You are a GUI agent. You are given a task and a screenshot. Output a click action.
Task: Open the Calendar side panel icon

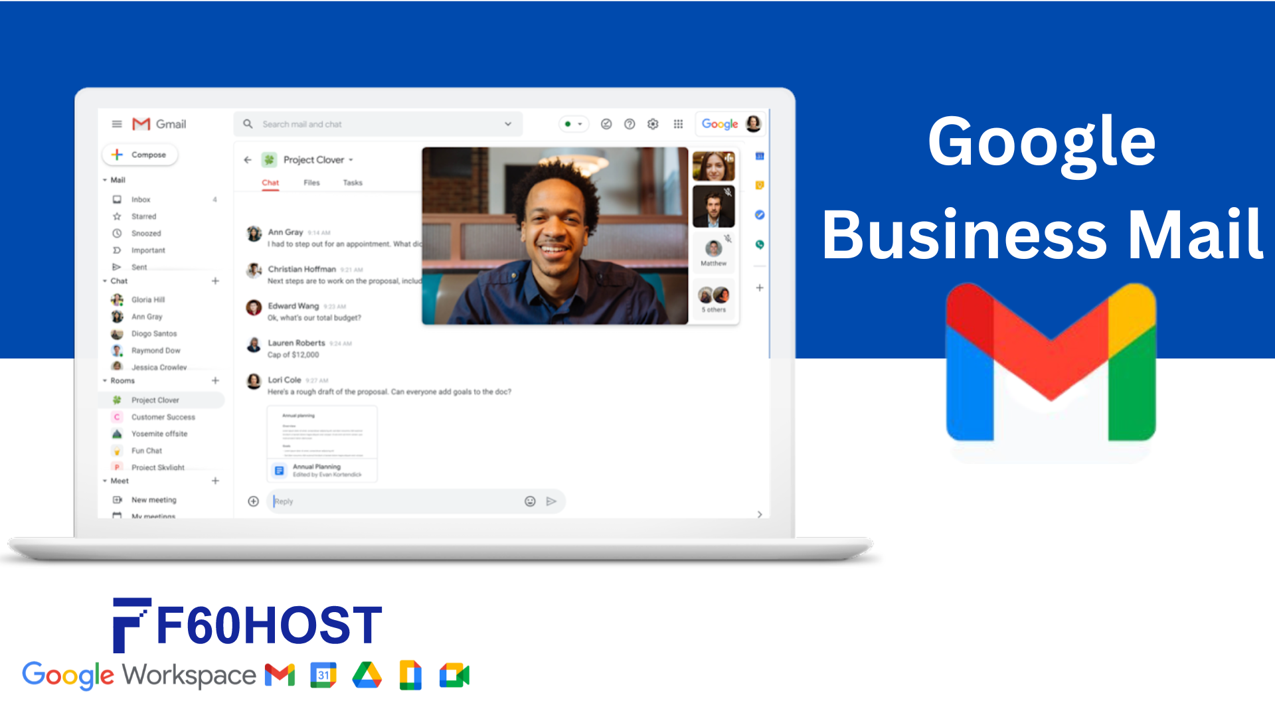pyautogui.click(x=760, y=156)
